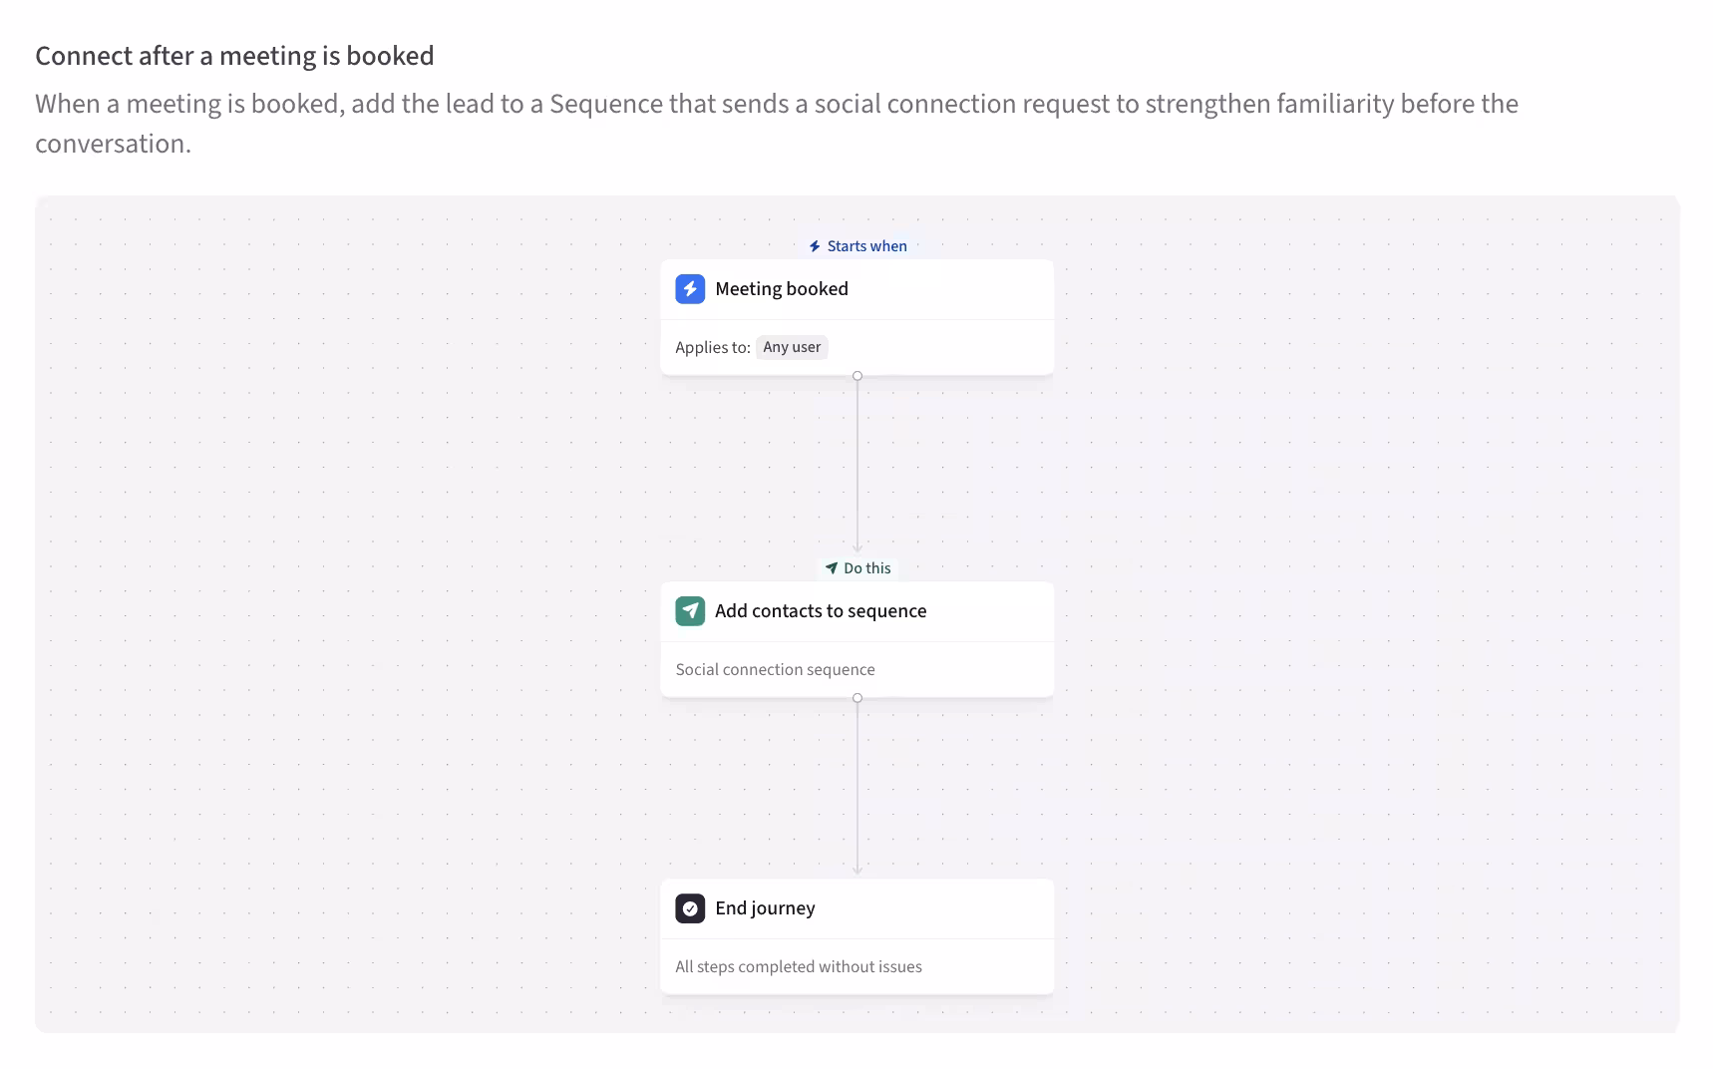Viewport: 1713px width, 1069px height.
Task: Click the blue lightning Meeting booked icon
Action: [x=690, y=289]
